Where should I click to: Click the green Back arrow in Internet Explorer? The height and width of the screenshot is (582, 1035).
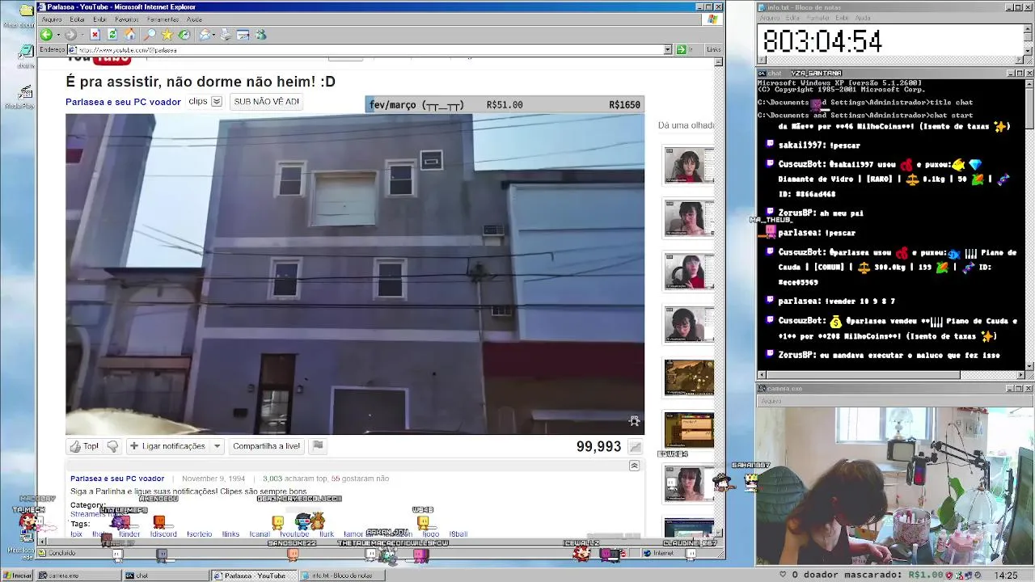click(46, 35)
